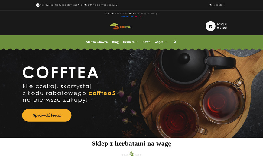Open the shopping cart icon
Screen dimensions: 263x156
tap(210, 26)
